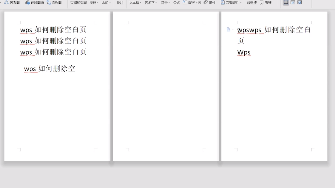Toggle the first highlighted view-mode button
Viewport: 335px width, 188px height.
coord(286,2)
